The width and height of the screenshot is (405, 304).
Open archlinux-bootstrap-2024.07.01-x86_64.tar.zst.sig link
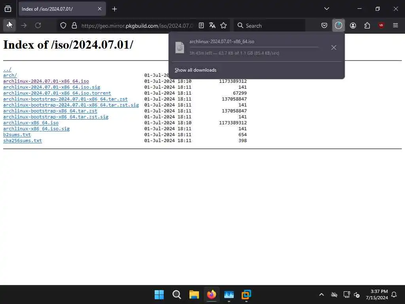pos(71,105)
